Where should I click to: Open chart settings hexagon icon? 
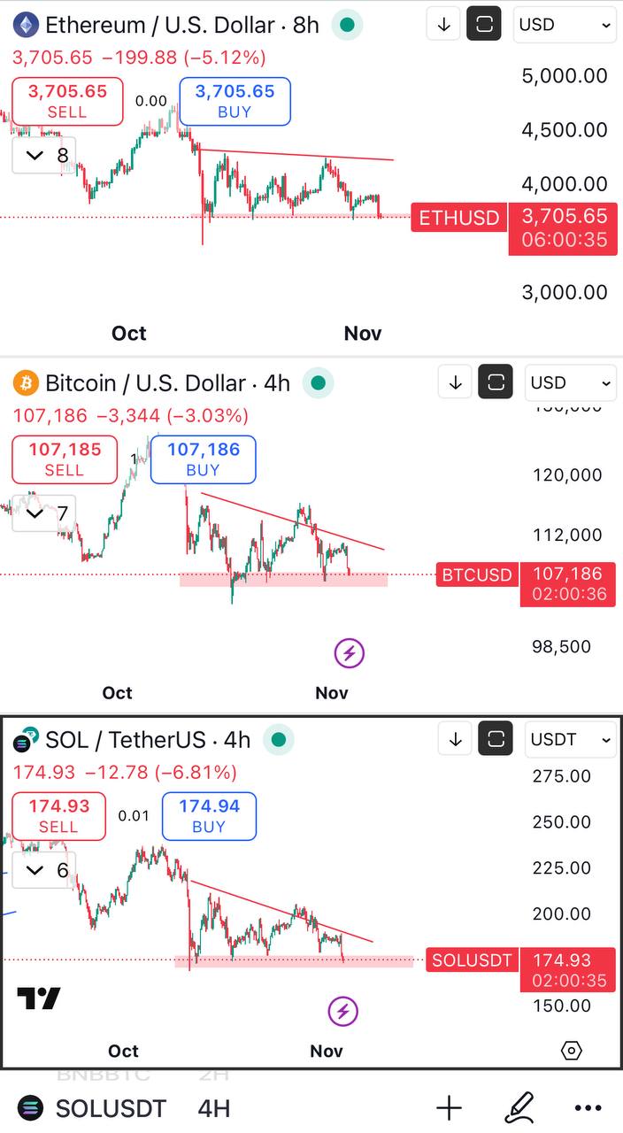click(x=572, y=1051)
